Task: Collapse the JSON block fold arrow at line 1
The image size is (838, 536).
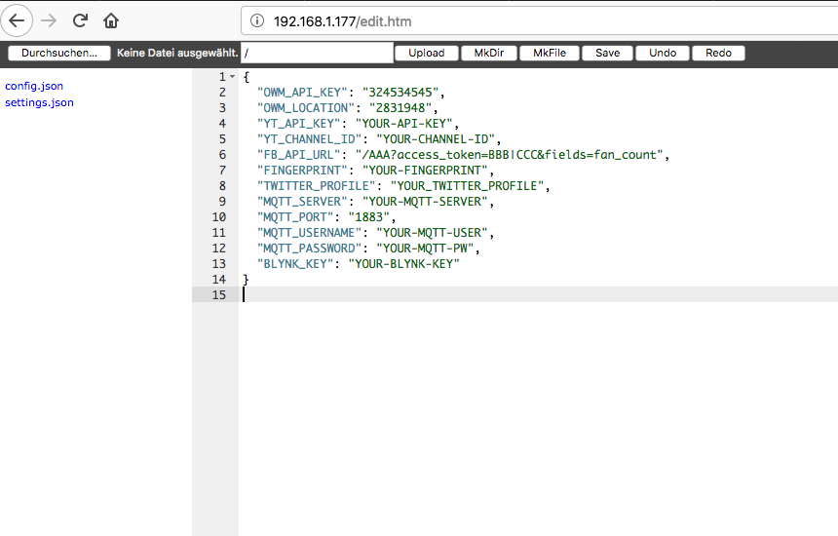Action: 232,77
